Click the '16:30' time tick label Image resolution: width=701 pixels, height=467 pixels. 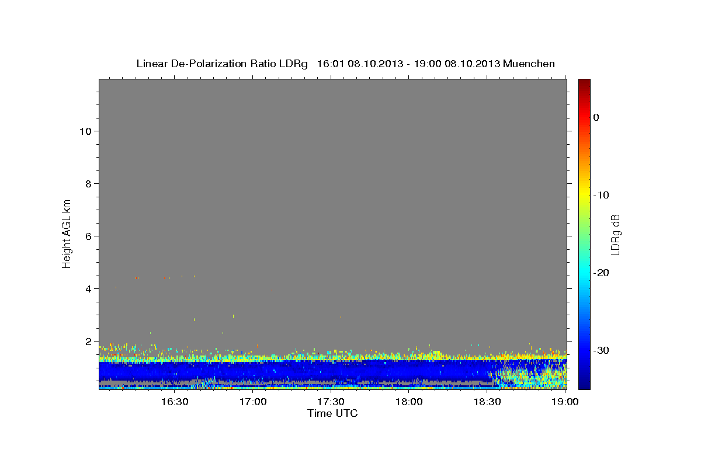pos(175,402)
